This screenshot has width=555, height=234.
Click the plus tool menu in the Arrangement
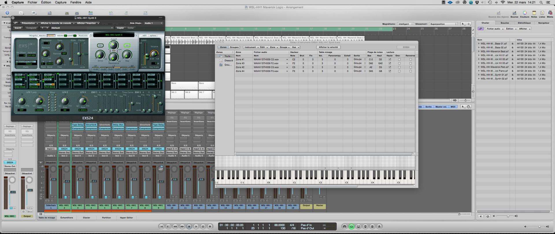(x=469, y=24)
